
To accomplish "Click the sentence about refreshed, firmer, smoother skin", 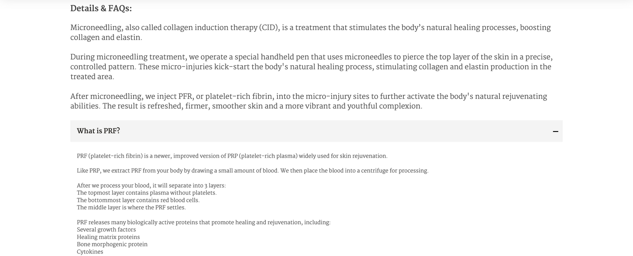I will [x=262, y=106].
